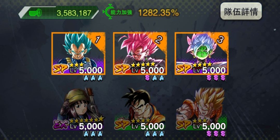Viewport: 280px width, 140px height.
Task: Click the SSS equipment ranks under Gogeta
Action: click(x=216, y=134)
